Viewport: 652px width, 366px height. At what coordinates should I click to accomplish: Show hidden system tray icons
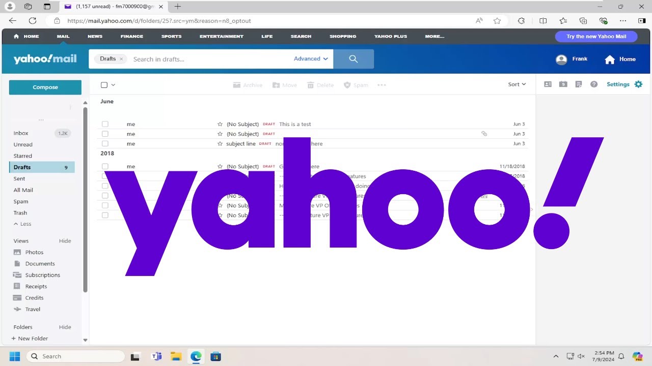pos(556,356)
